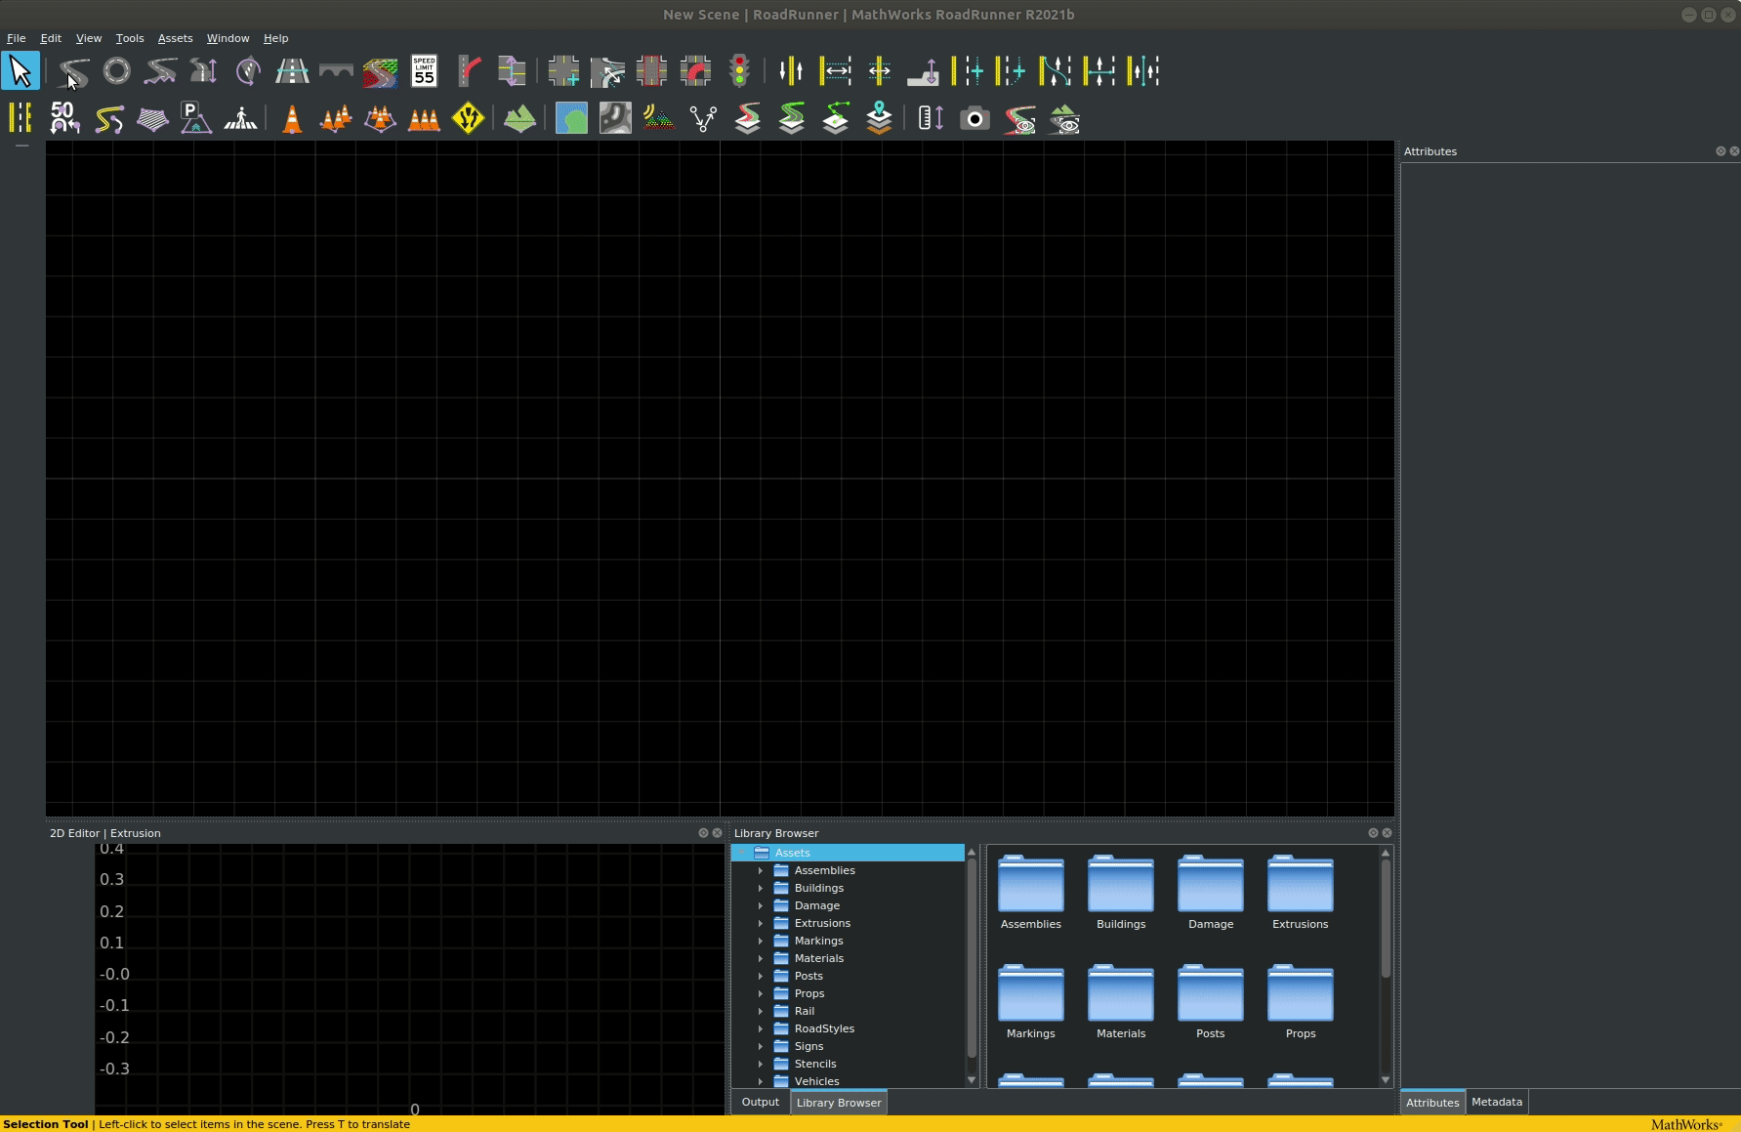Toggle the road visibility eye icon
The image size is (1741, 1132).
[x=1020, y=119]
